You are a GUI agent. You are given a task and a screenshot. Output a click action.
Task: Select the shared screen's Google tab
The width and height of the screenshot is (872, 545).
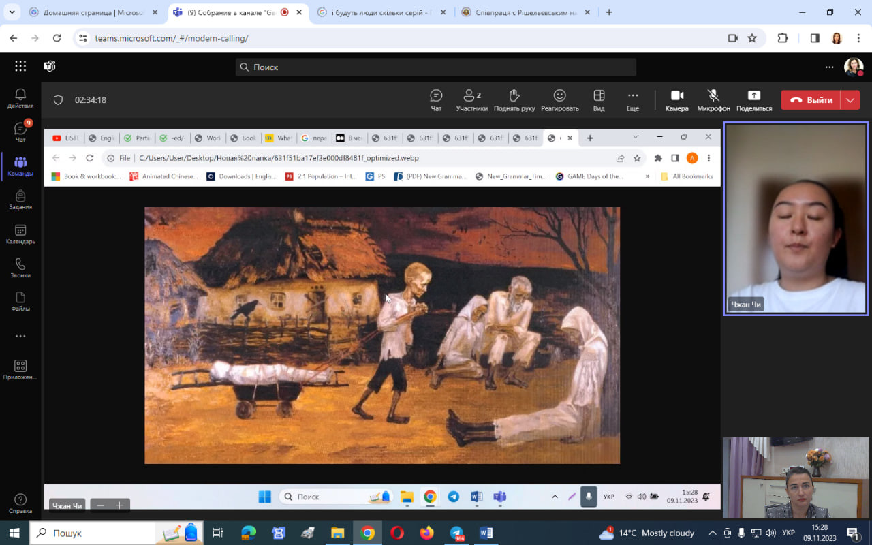tap(314, 138)
